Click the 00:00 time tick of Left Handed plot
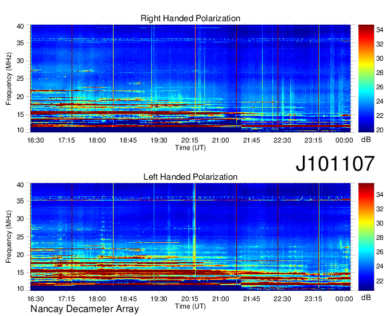 (x=344, y=299)
